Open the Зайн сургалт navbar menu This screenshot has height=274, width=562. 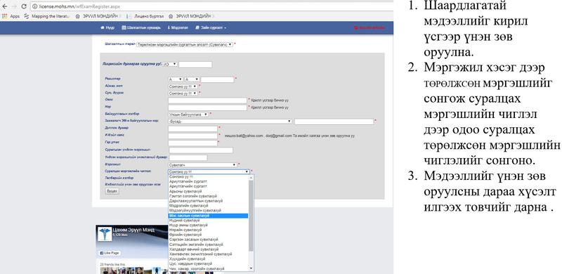tap(211, 27)
